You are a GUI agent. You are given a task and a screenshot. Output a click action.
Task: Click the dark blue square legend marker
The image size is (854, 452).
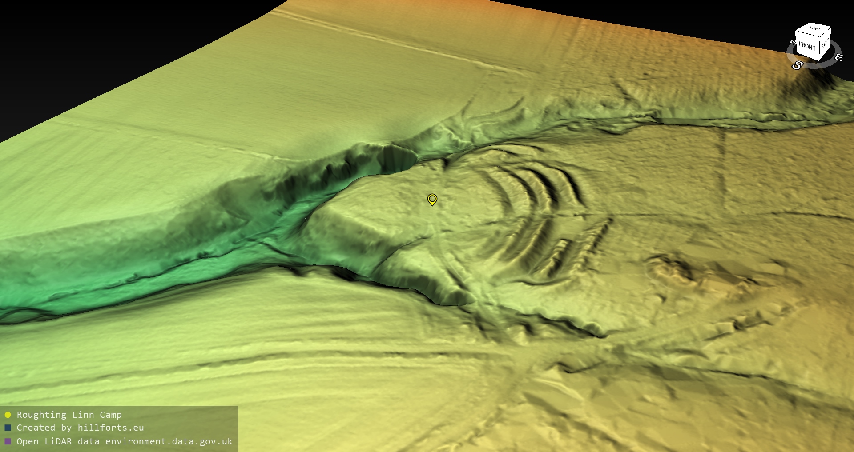(8, 428)
